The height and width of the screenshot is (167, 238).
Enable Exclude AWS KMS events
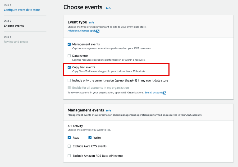click(69, 146)
